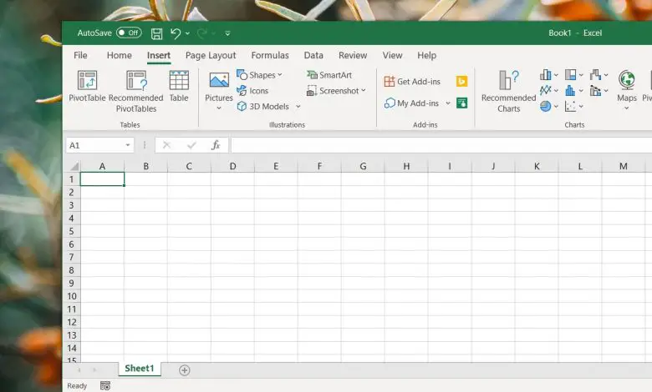Select the Sheet1 tab
Viewport: 652px width, 392px height.
140,369
